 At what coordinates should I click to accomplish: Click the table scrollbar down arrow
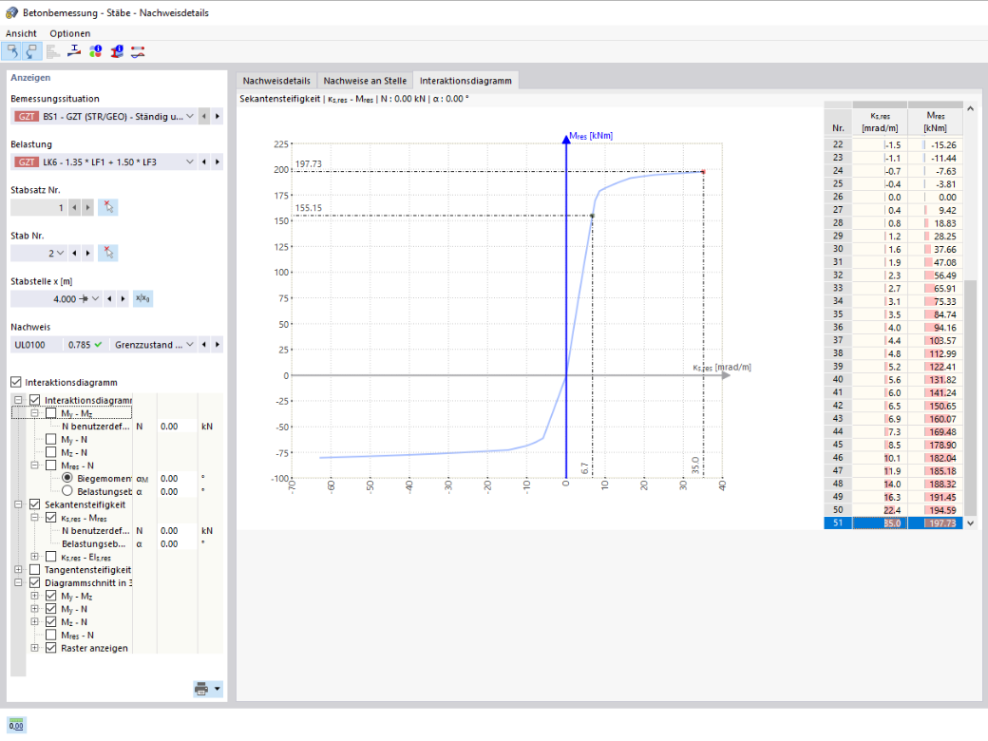[x=970, y=523]
